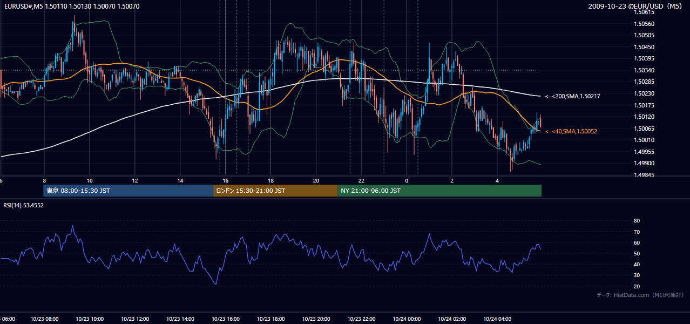
Task: Click price axis value 1.50065
Action: pos(643,129)
